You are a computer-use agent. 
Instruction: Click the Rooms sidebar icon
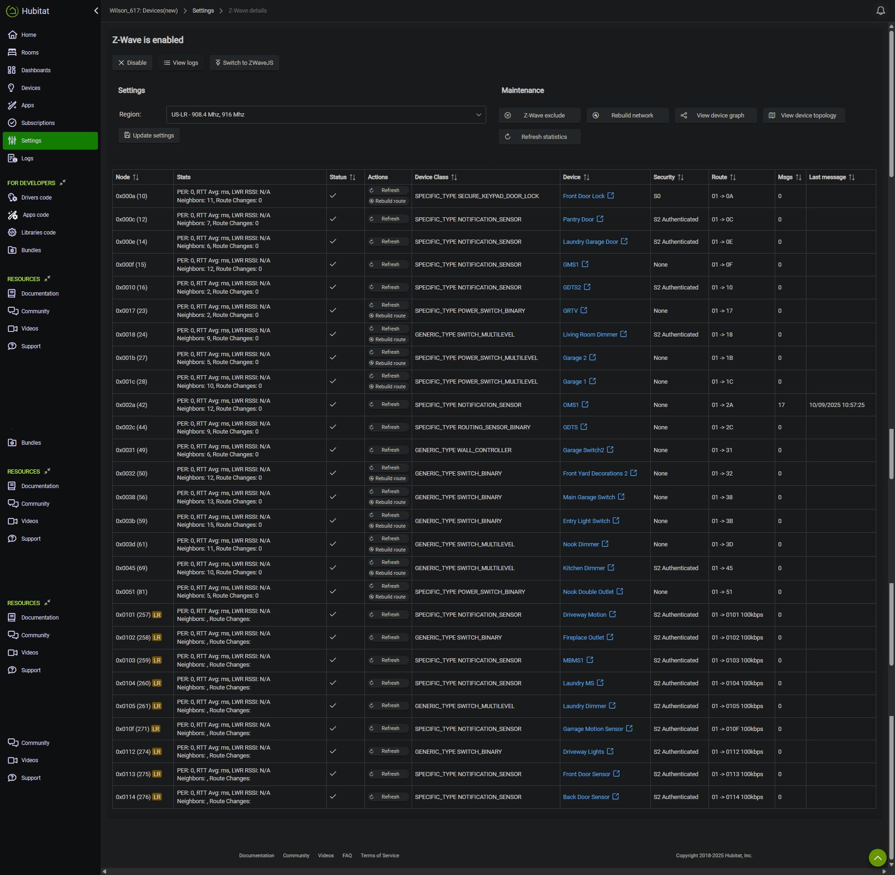click(x=12, y=53)
